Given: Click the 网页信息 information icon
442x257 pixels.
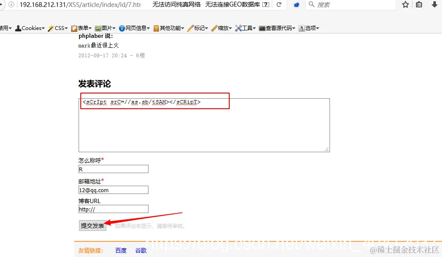Looking at the screenshot, I should (x=123, y=28).
